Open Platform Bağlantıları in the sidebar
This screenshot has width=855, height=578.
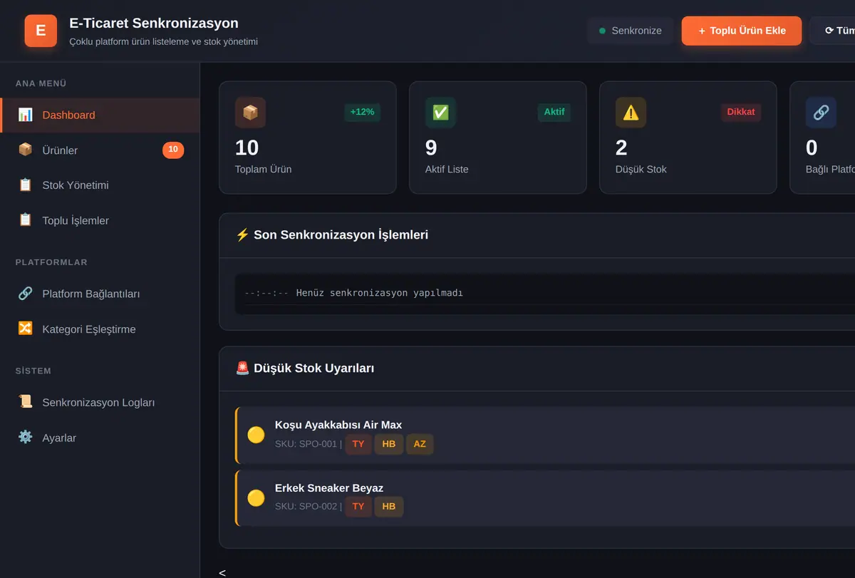(100, 294)
